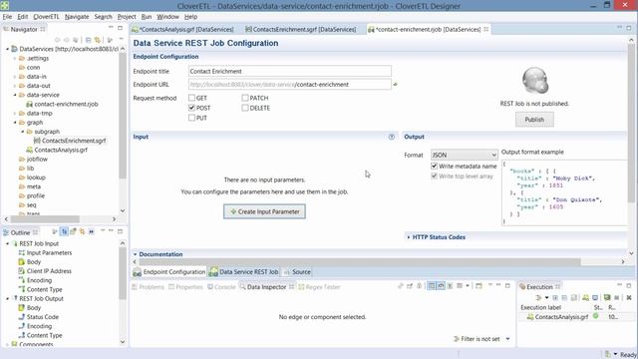Open the Window menu
The height and width of the screenshot is (359, 638).
(167, 17)
